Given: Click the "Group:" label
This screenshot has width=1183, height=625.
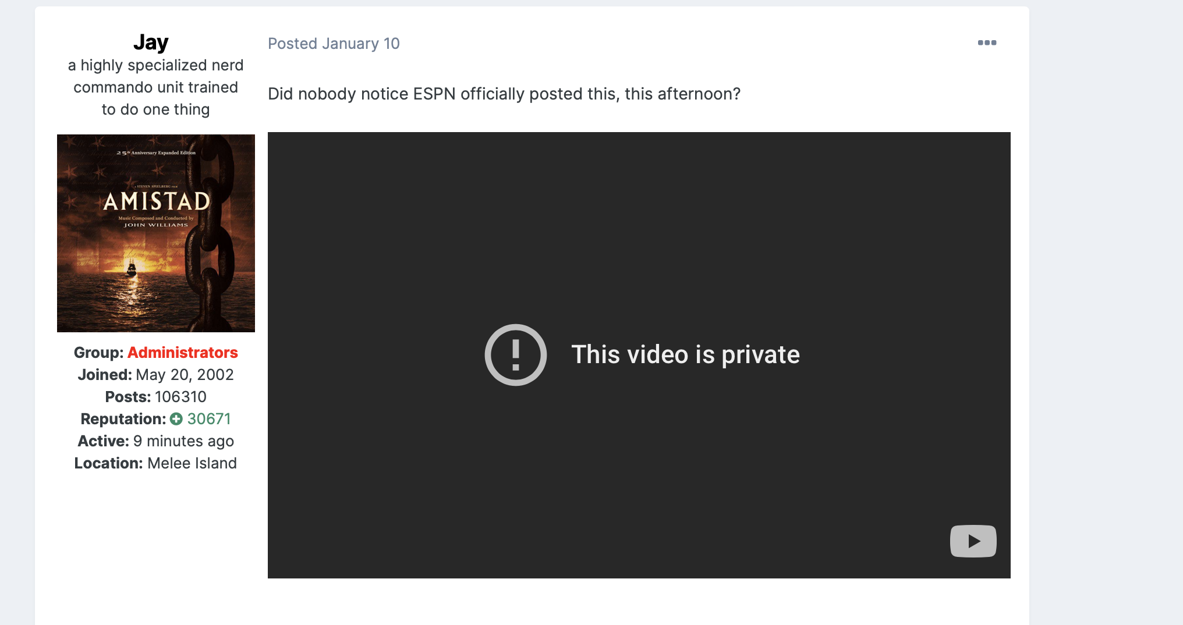Looking at the screenshot, I should (98, 353).
